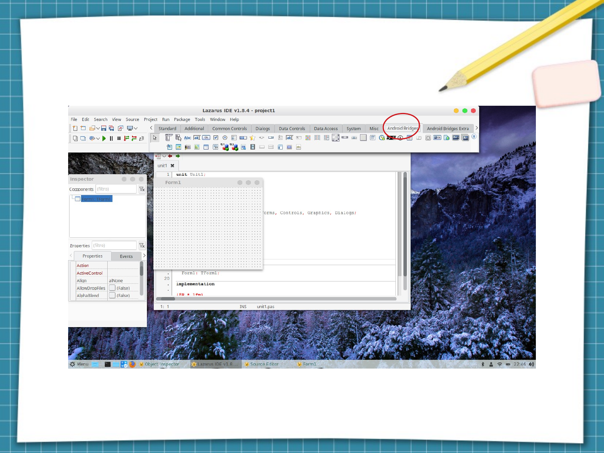Image resolution: width=604 pixels, height=453 pixels.
Task: Pause the running program
Action: pos(111,138)
